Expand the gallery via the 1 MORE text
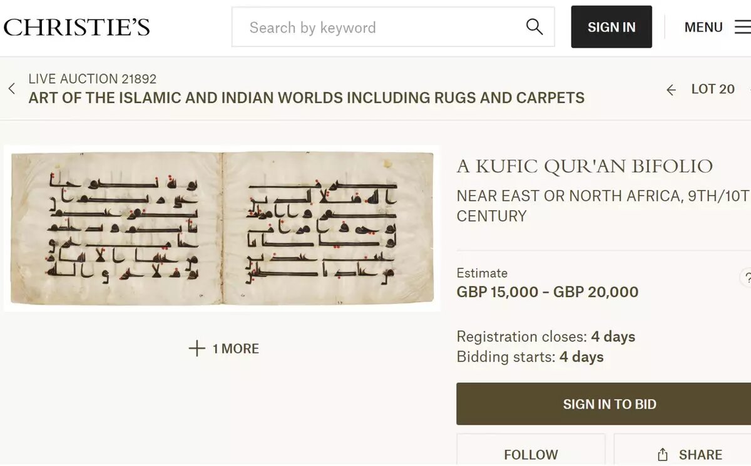Viewport: 751px width, 466px height. pos(236,349)
